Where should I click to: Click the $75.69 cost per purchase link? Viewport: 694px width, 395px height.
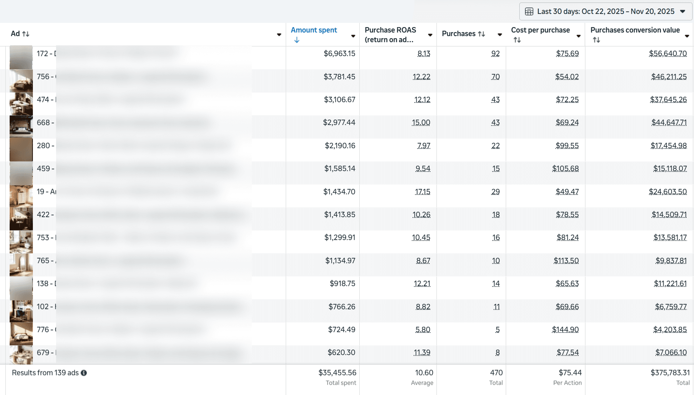(568, 53)
